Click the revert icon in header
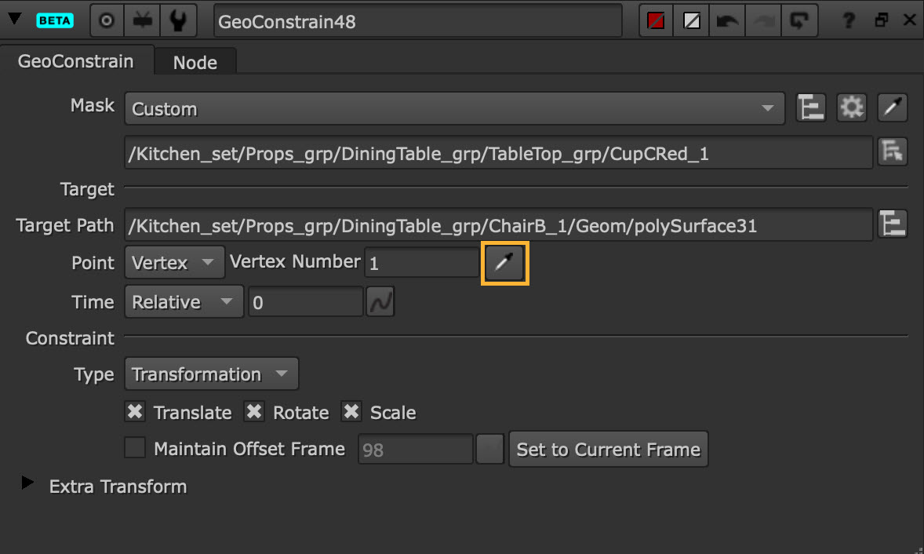The width and height of the screenshot is (924, 554). pyautogui.click(x=799, y=21)
